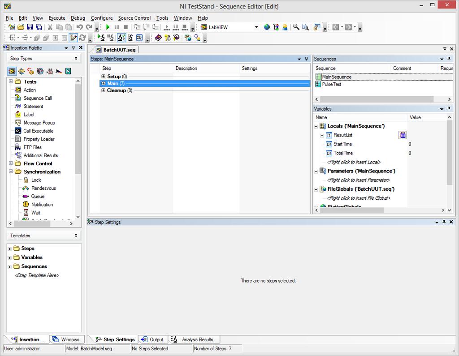Click the purple Help book icon

(x=158, y=38)
